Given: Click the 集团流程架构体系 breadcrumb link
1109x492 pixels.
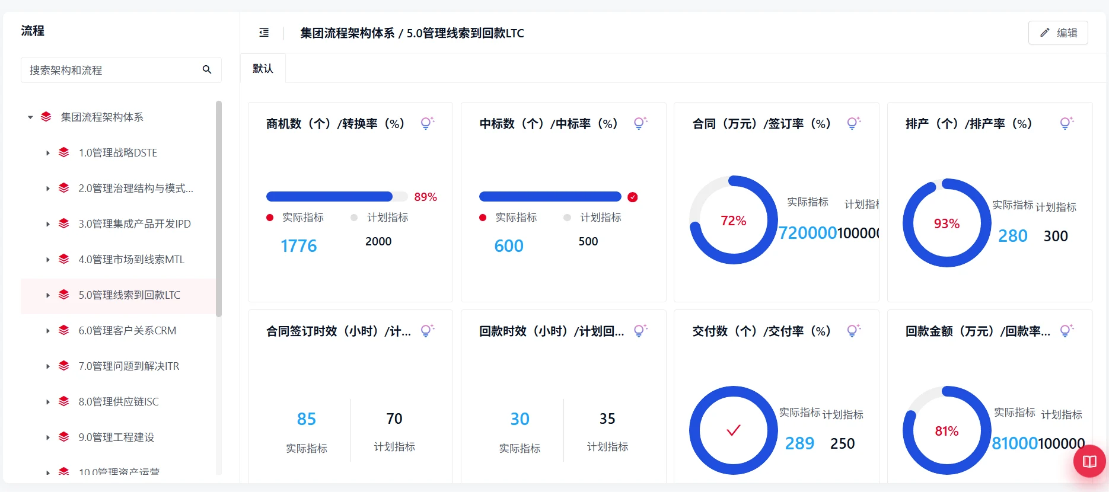Looking at the screenshot, I should [x=348, y=33].
